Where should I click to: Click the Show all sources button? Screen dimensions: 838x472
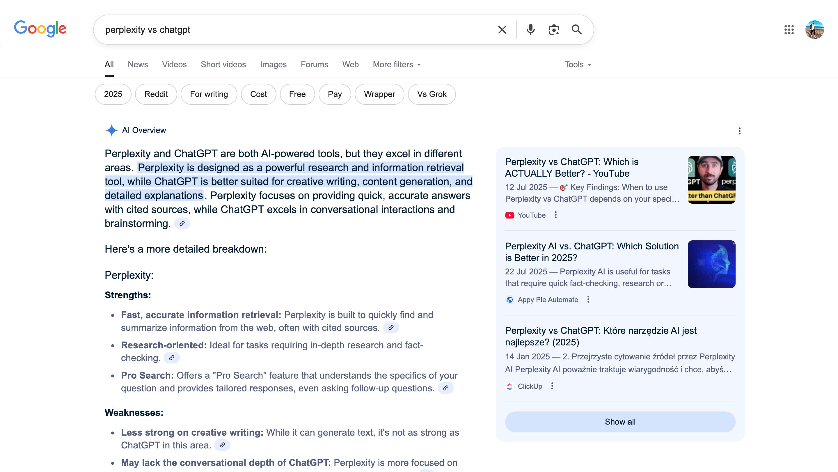620,422
